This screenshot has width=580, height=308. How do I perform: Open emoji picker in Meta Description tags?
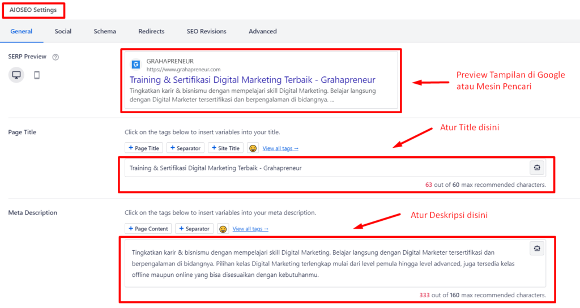(x=223, y=229)
